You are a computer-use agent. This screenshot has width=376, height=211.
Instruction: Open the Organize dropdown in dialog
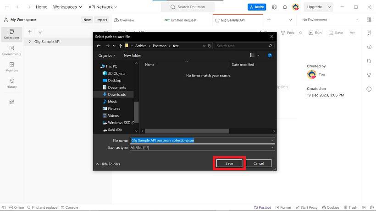(107, 55)
